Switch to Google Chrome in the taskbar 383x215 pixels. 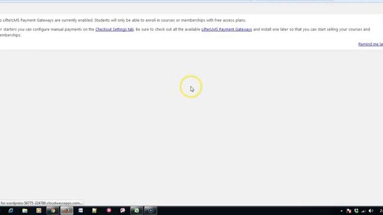click(53, 210)
